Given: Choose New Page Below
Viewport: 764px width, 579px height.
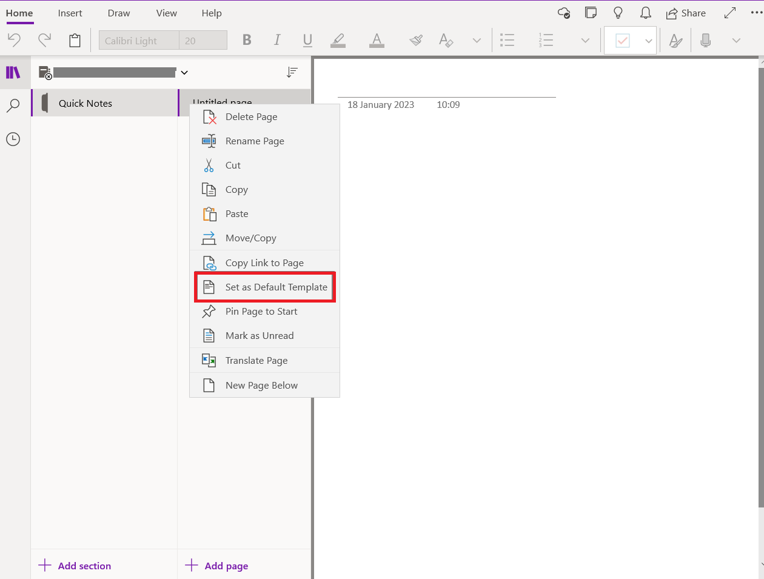Looking at the screenshot, I should 264,385.
